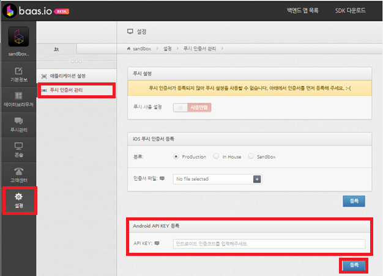Click the baas.io logo
The image size is (383, 276).
click(x=28, y=11)
